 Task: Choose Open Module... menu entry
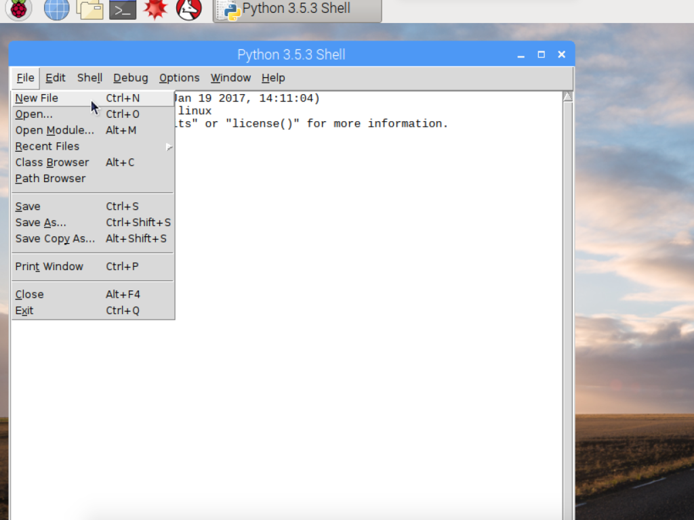pyautogui.click(x=93, y=131)
